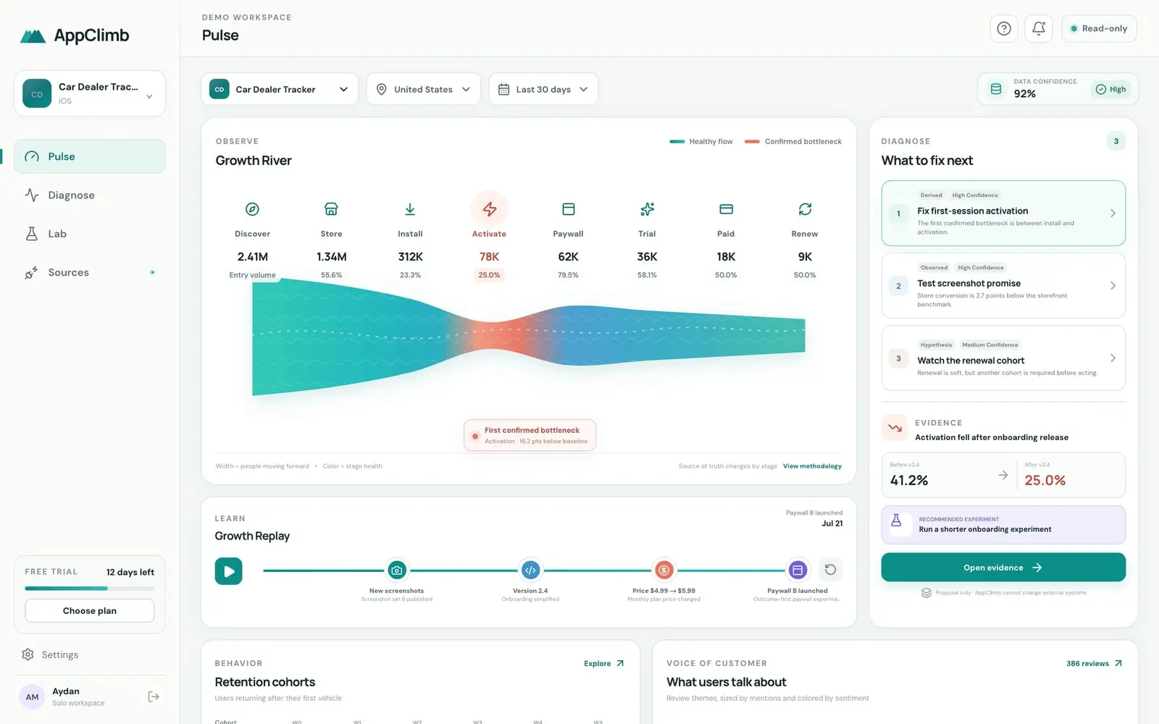Screen dimensions: 1159x724
Task: Select the Activate stage lightning icon
Action: [489, 209]
